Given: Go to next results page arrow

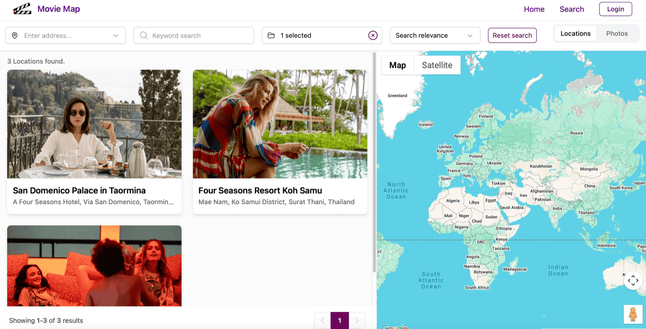Looking at the screenshot, I should coord(357,321).
